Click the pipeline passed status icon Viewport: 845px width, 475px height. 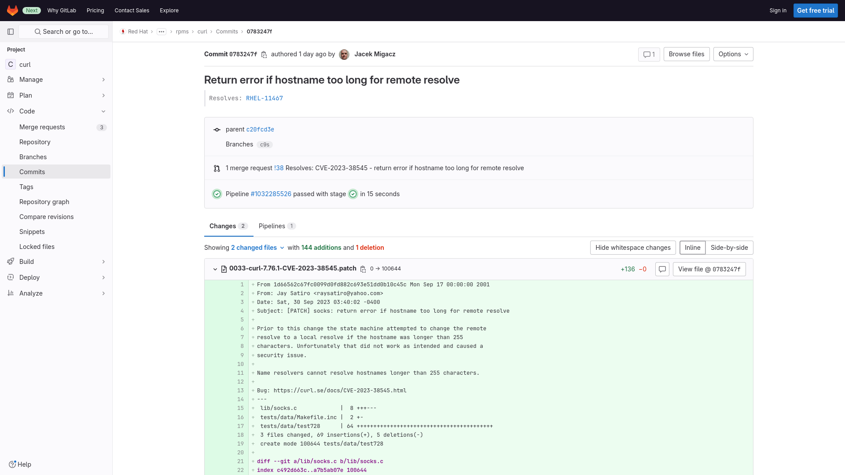click(218, 194)
